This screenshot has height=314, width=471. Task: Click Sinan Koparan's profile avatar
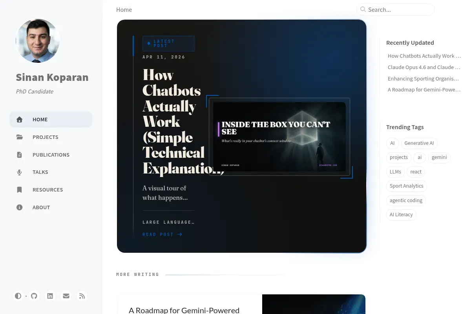click(x=38, y=41)
